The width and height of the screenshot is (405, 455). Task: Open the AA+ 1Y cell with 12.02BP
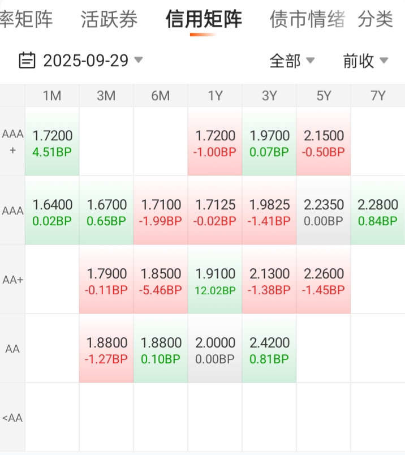pos(215,281)
